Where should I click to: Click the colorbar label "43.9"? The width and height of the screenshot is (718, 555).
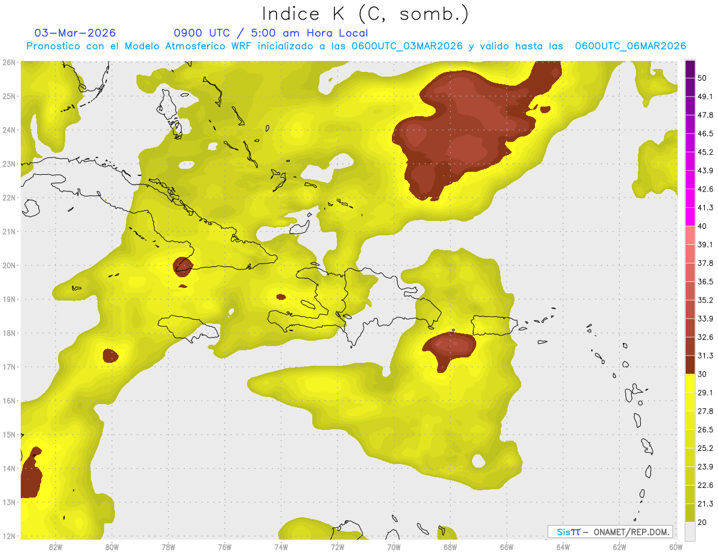point(705,171)
